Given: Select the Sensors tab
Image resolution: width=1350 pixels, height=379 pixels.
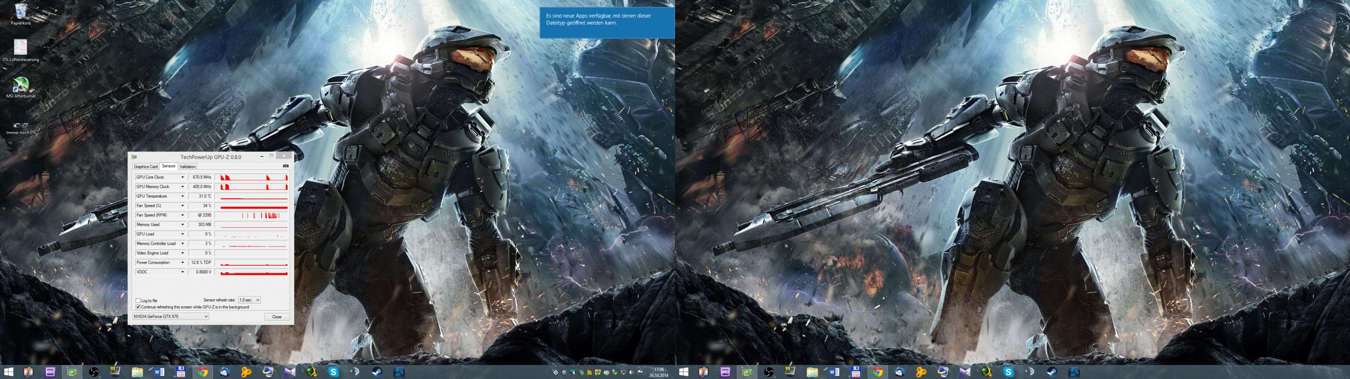Looking at the screenshot, I should [168, 166].
